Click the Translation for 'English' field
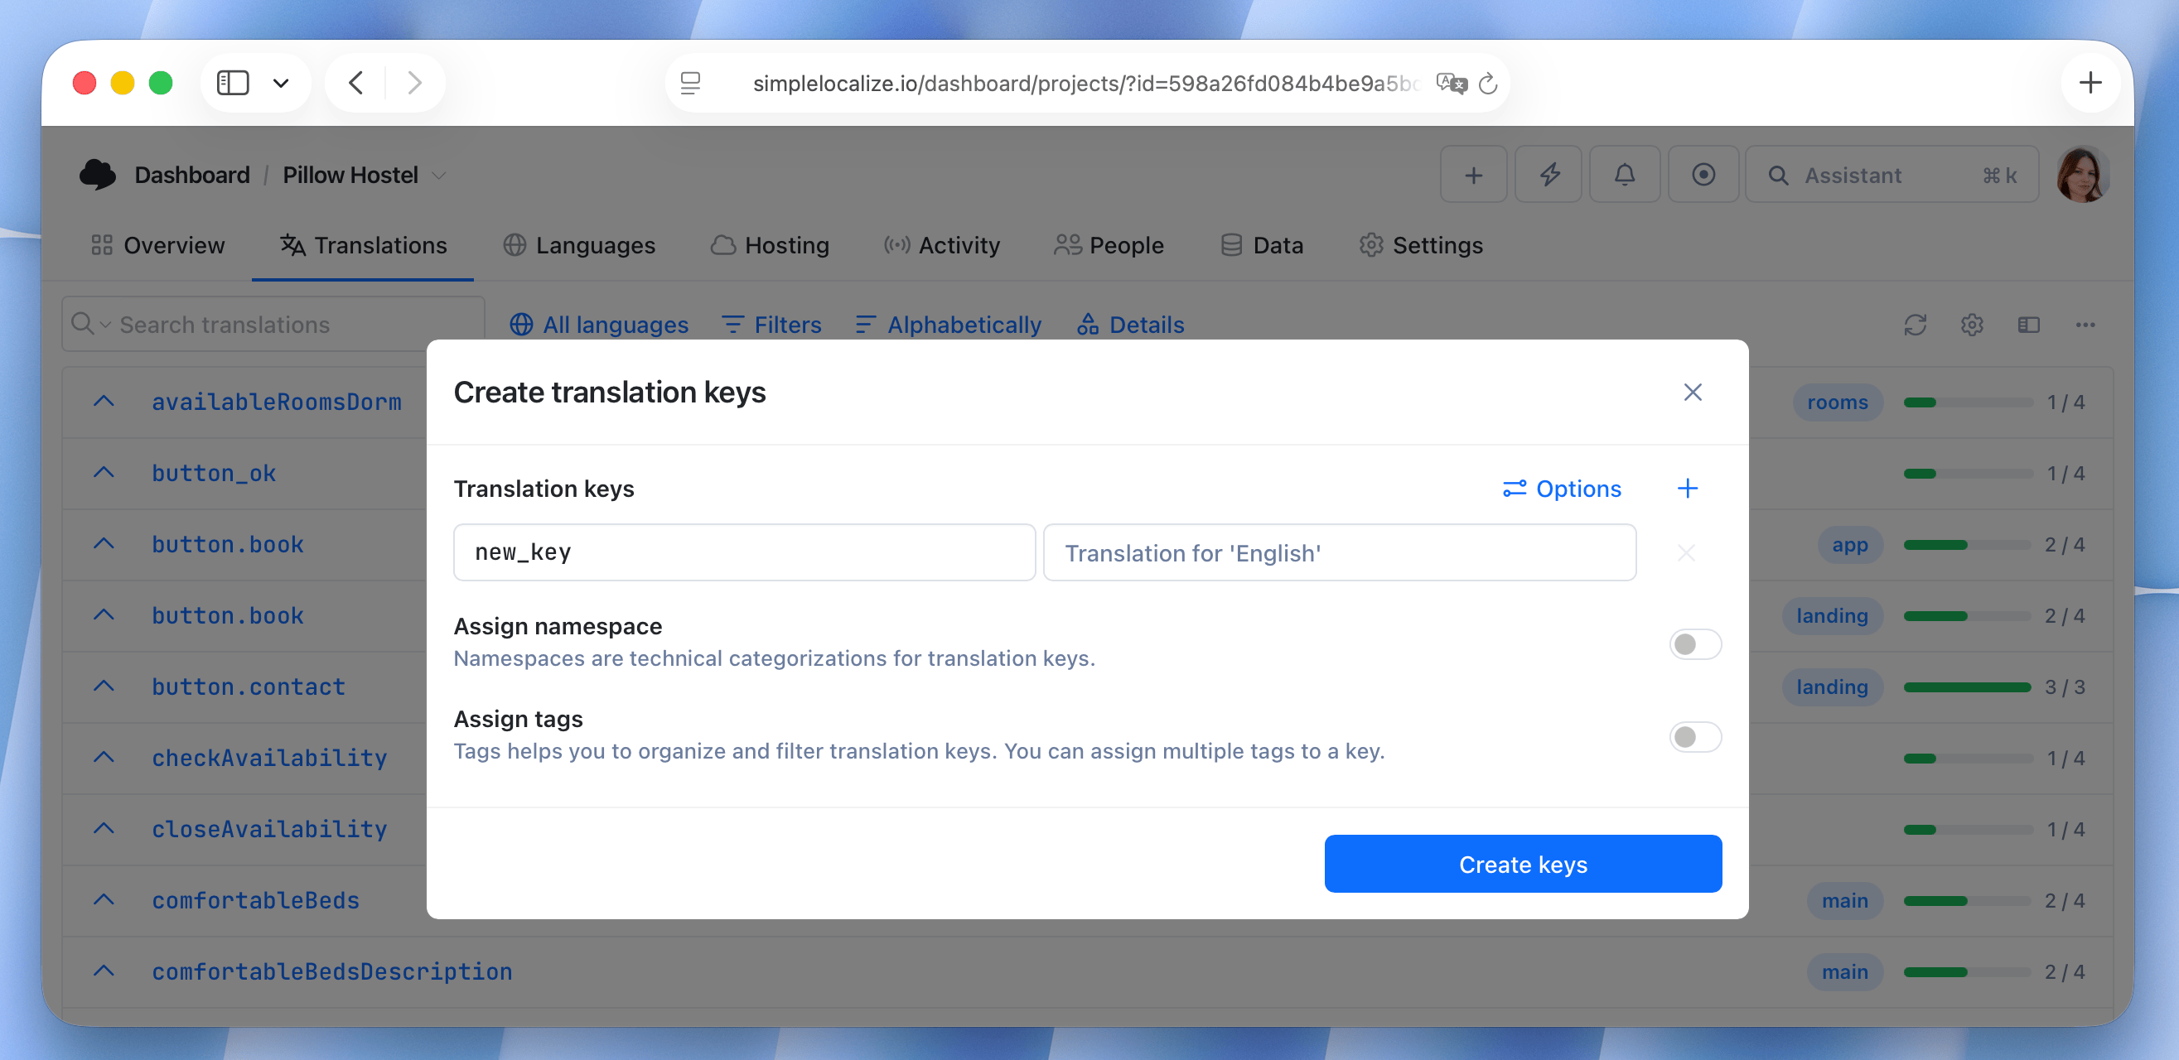 (1340, 553)
